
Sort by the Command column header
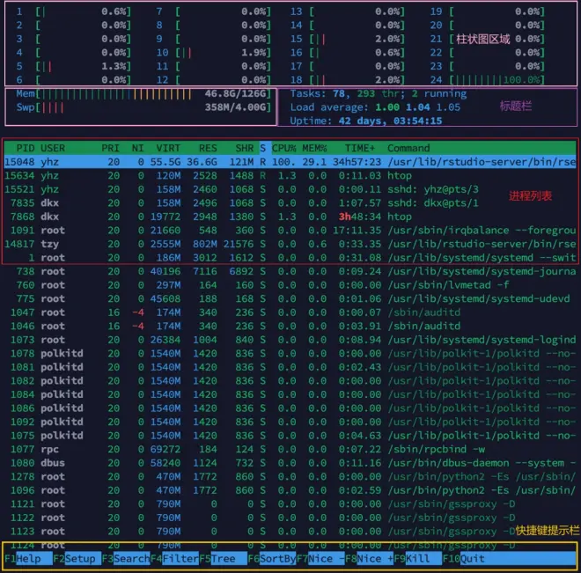point(408,148)
